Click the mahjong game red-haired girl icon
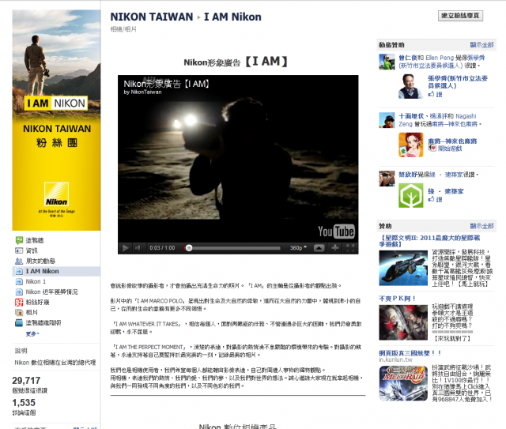This screenshot has width=506, height=429. [410, 145]
